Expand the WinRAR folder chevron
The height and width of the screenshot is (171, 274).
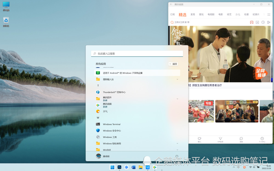[177, 150]
